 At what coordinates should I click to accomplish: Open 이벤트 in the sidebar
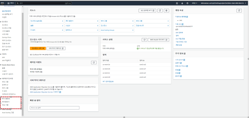[x=4, y=17]
